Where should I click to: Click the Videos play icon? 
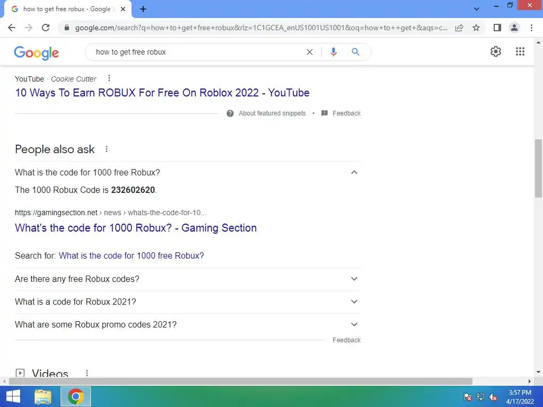pos(20,373)
